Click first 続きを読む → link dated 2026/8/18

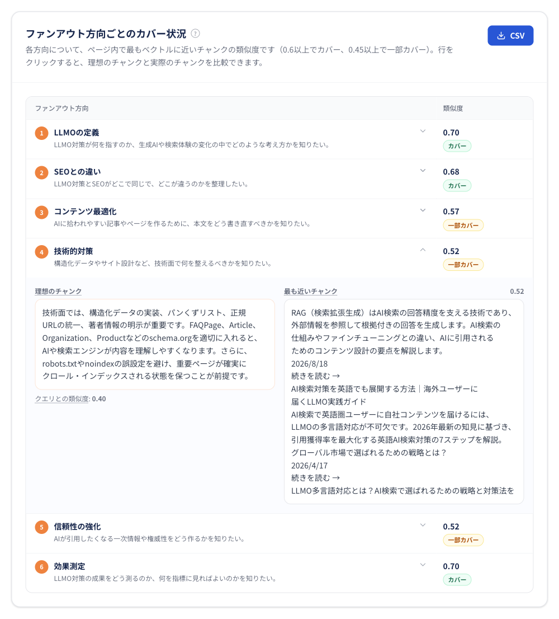click(315, 376)
